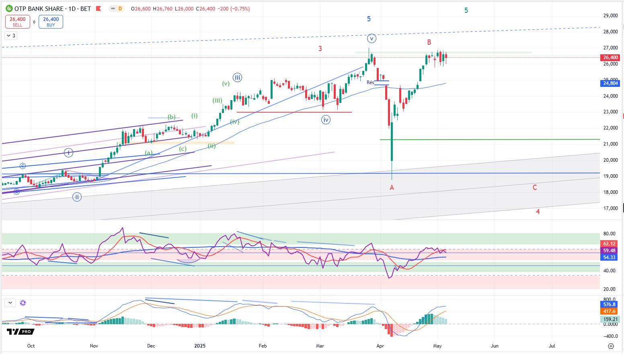Click the blue circled v wave label
The image size is (624, 354).
coord(372,39)
